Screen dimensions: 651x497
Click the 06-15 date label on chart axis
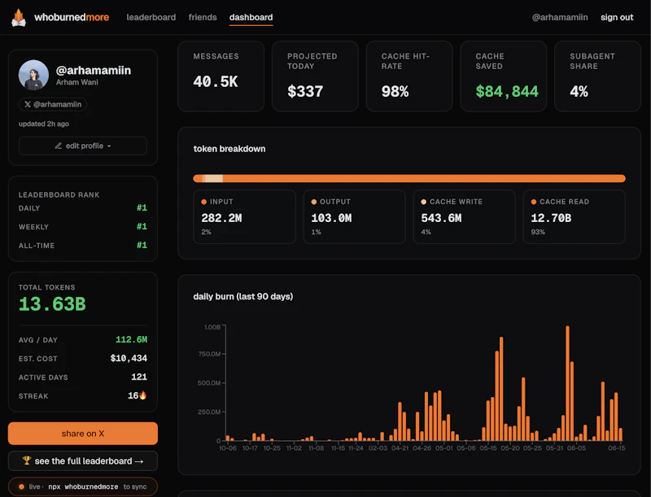click(617, 448)
